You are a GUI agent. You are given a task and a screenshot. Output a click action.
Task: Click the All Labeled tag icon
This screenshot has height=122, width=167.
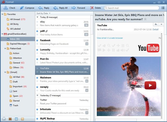8,29
